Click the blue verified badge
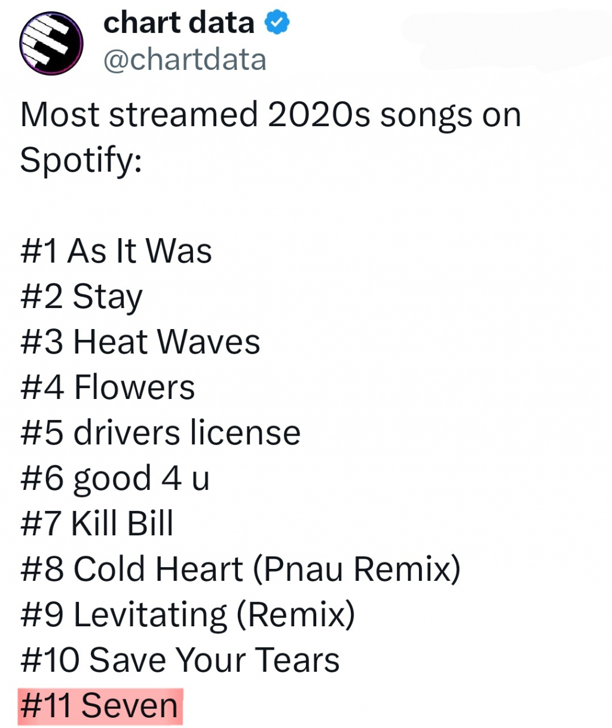 click(277, 23)
